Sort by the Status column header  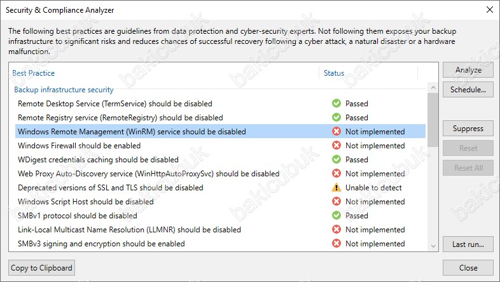pyautogui.click(x=334, y=73)
